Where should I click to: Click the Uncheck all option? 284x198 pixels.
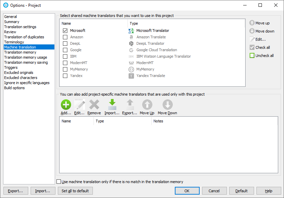point(262,55)
